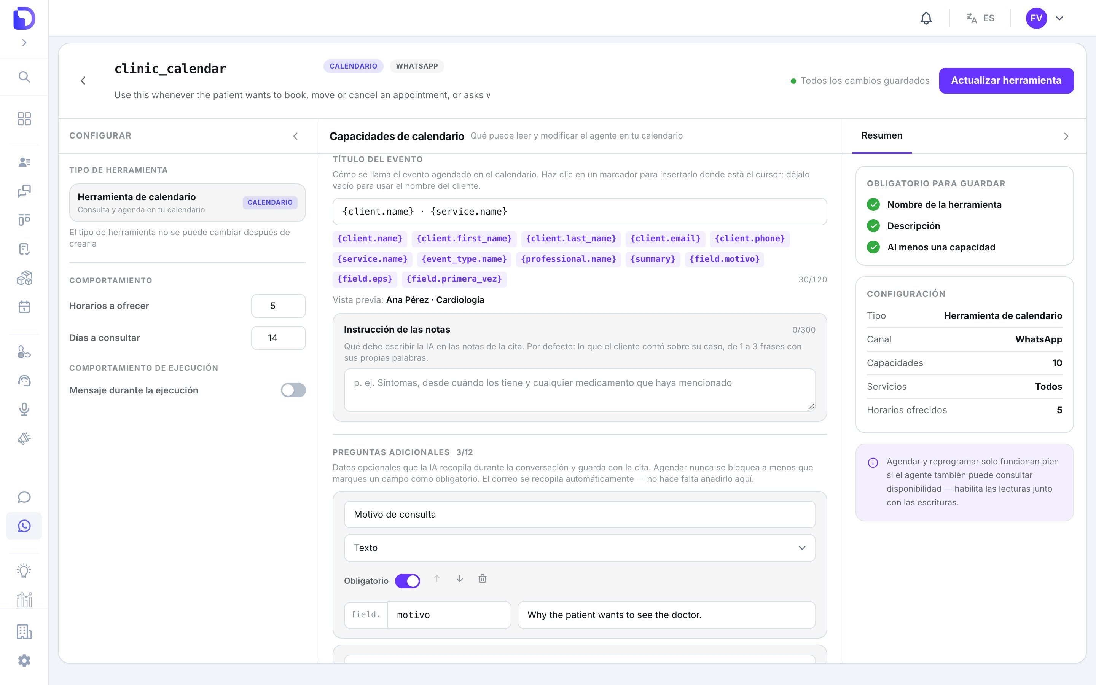The image size is (1096, 685).
Task: Insert the {field.motivo} placeholder chip
Action: click(x=724, y=259)
